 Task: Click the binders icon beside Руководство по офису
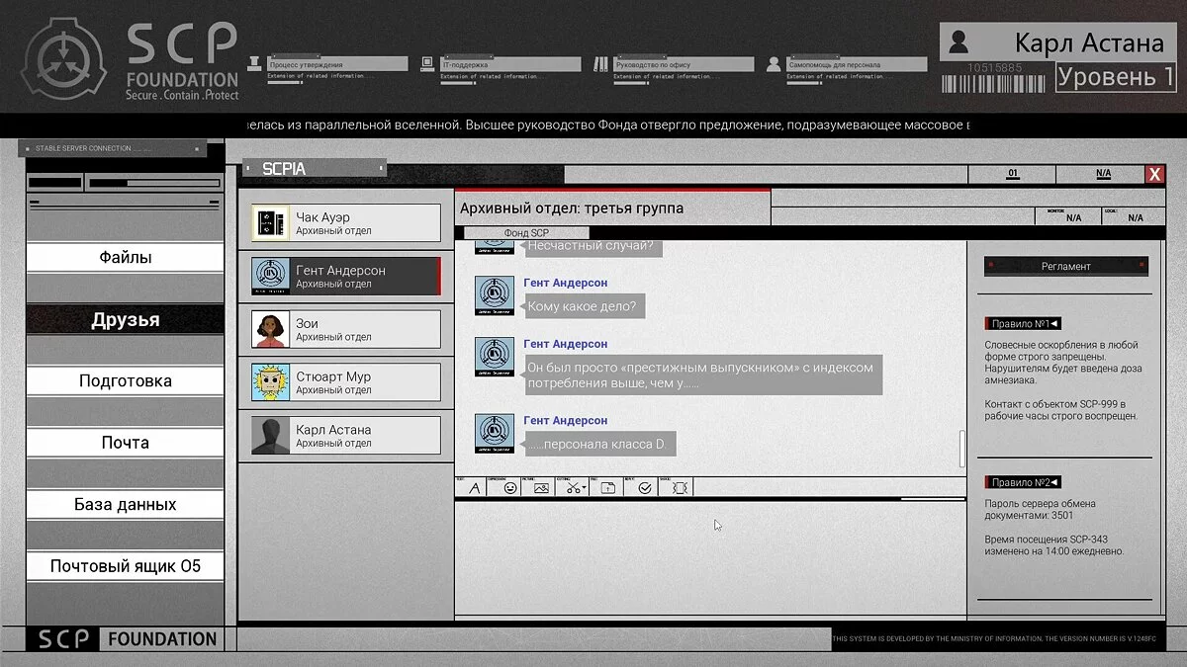(601, 64)
